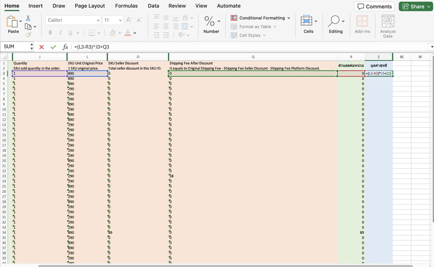The width and height of the screenshot is (434, 267).
Task: Open Conditional Formatting dropdown
Action: coord(260,18)
